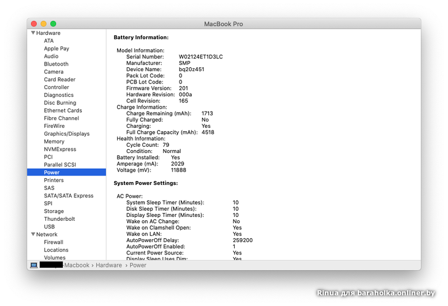Image resolution: width=448 pixels, height=306 pixels.
Task: Click the Battery Information heading
Action: (x=141, y=37)
